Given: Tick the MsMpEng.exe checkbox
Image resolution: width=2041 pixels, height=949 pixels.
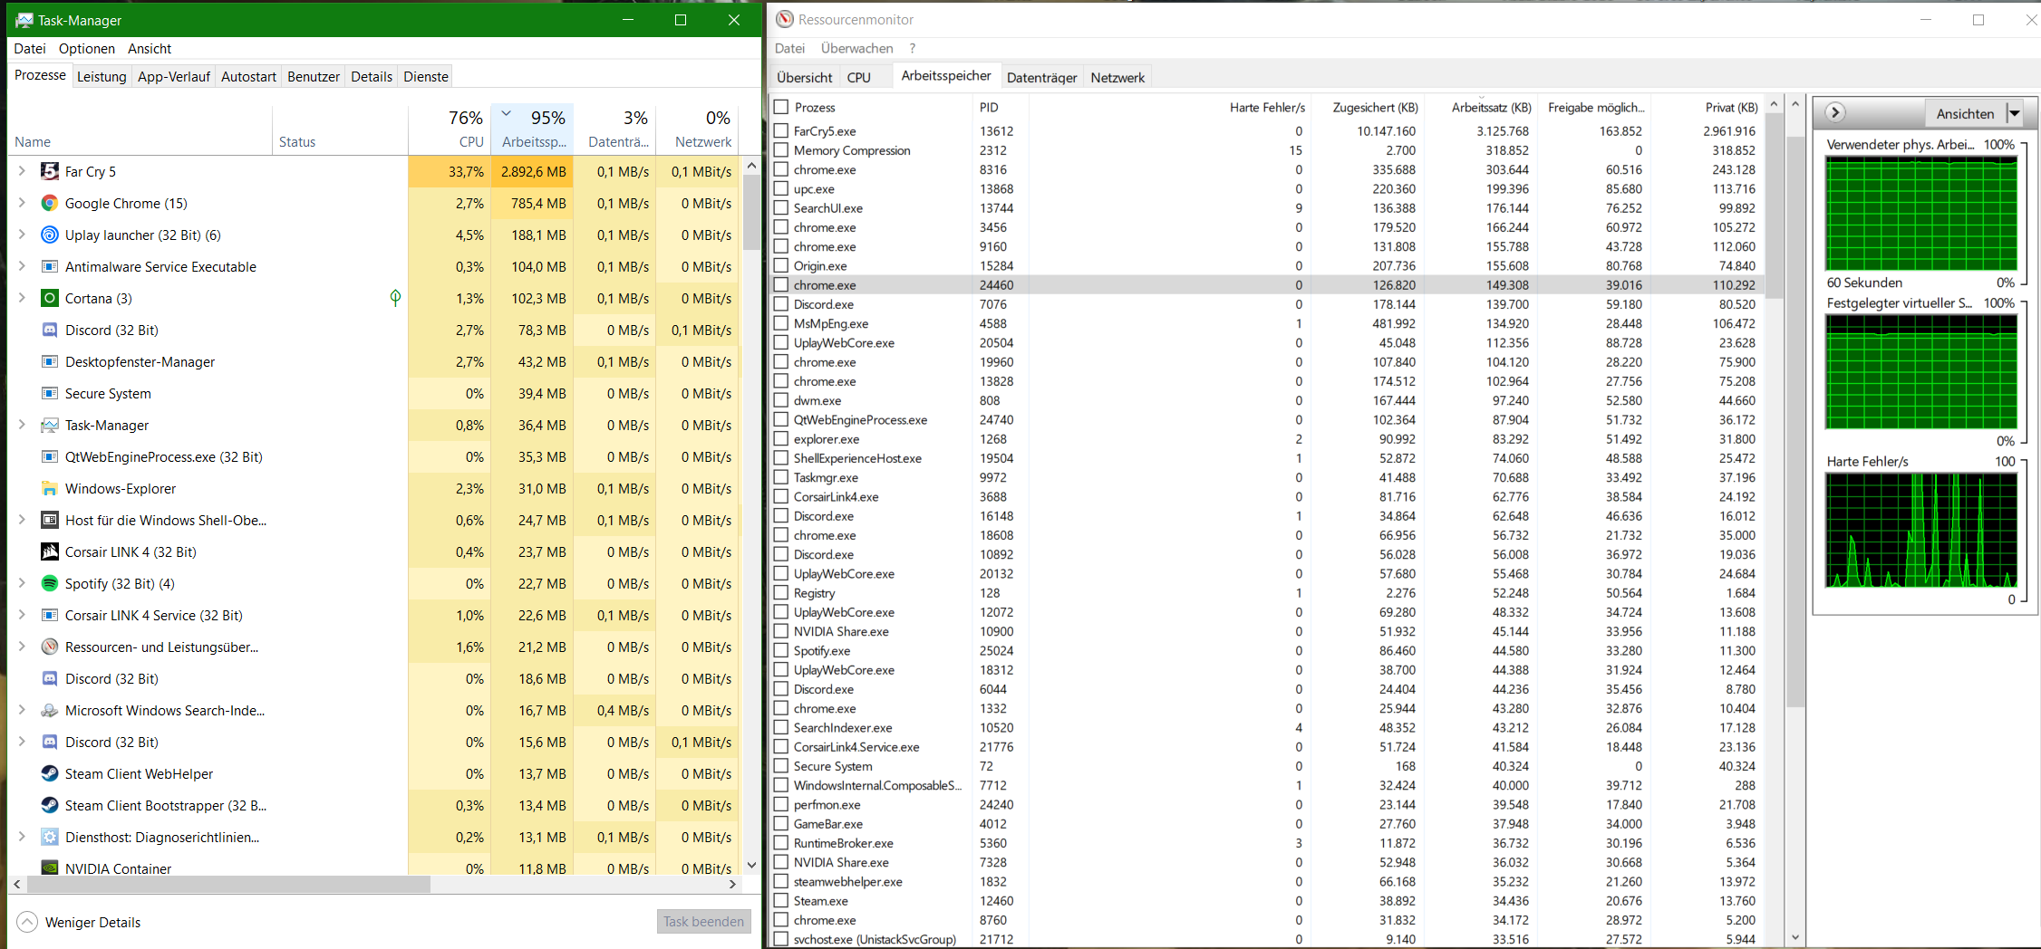Looking at the screenshot, I should 780,323.
